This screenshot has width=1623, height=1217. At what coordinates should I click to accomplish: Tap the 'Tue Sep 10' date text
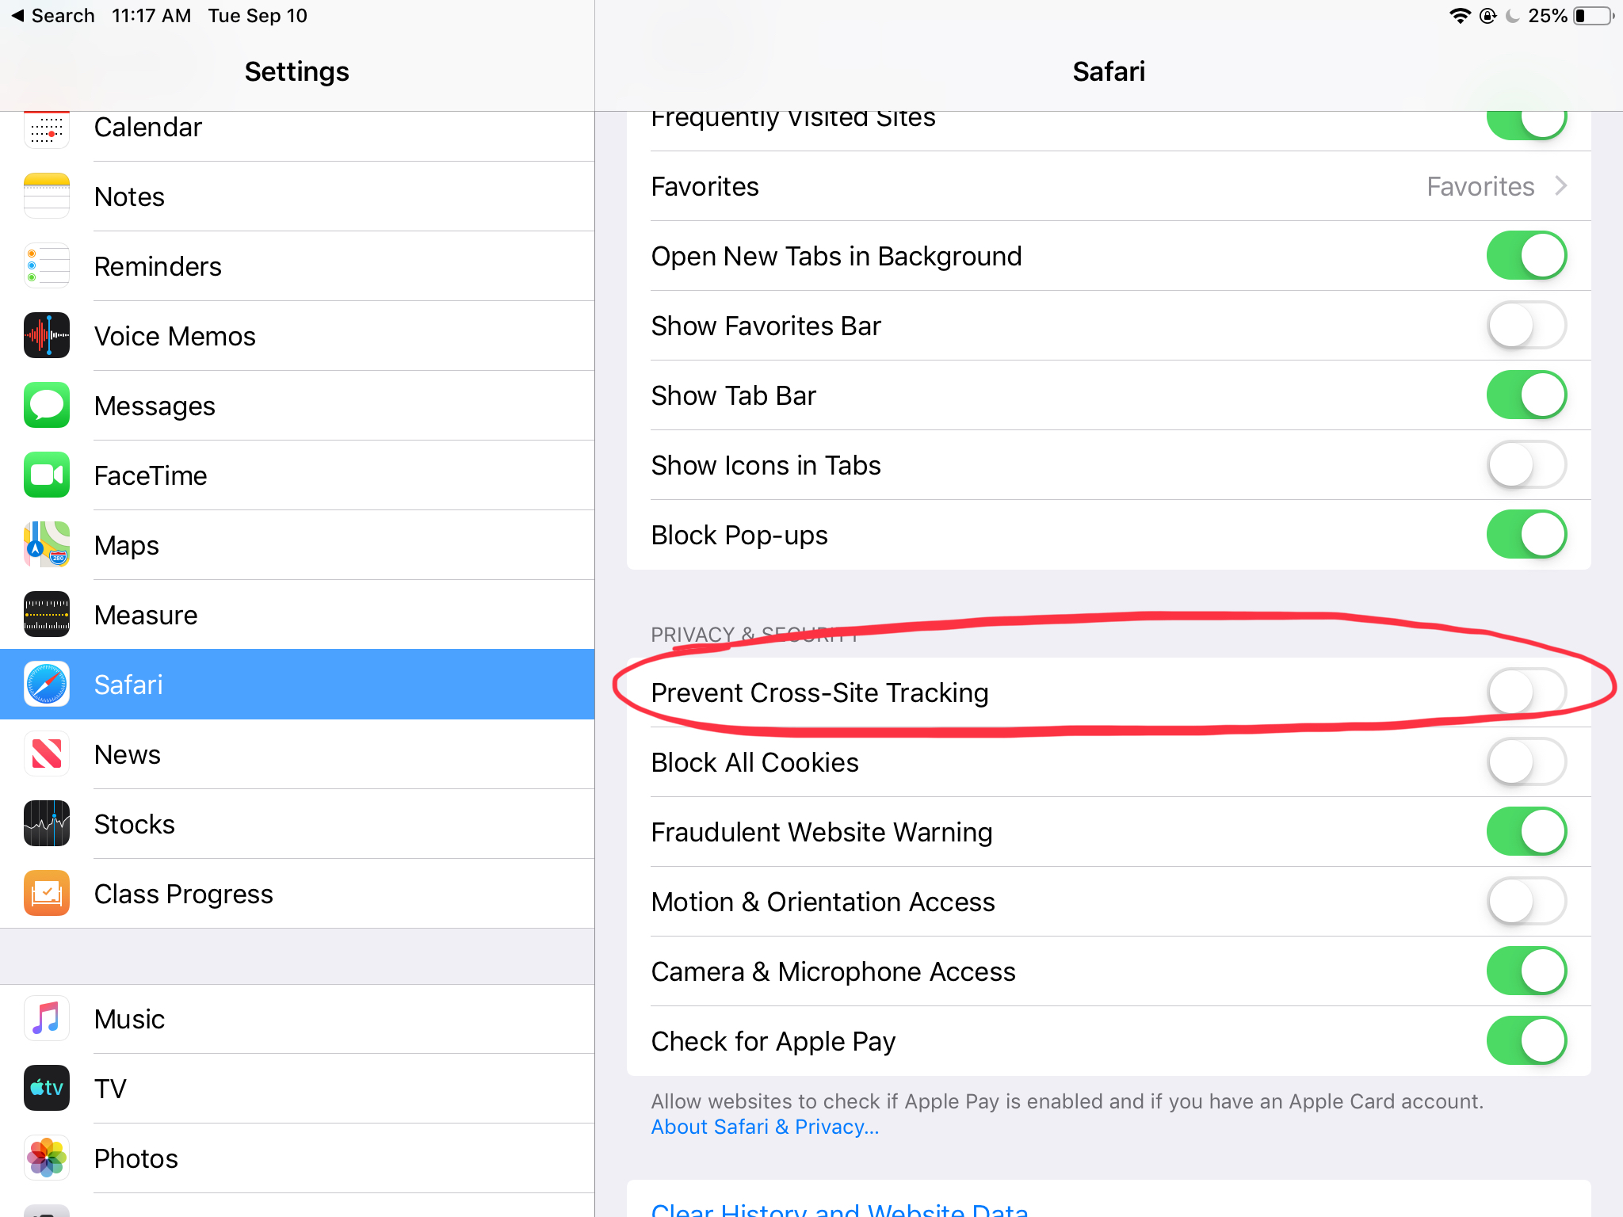[258, 16]
